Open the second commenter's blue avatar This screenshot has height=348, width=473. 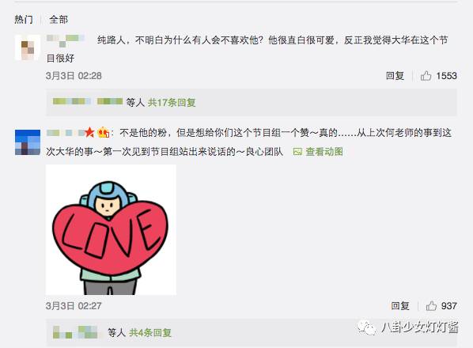click(x=28, y=142)
